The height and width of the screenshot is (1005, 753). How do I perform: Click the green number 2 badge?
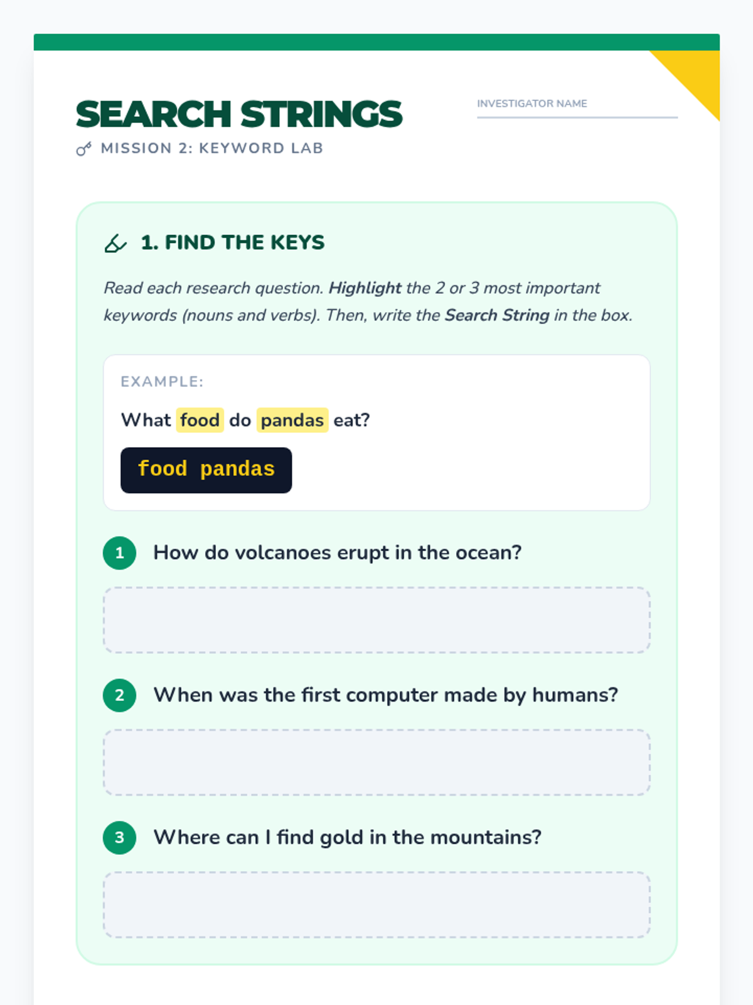pyautogui.click(x=119, y=695)
